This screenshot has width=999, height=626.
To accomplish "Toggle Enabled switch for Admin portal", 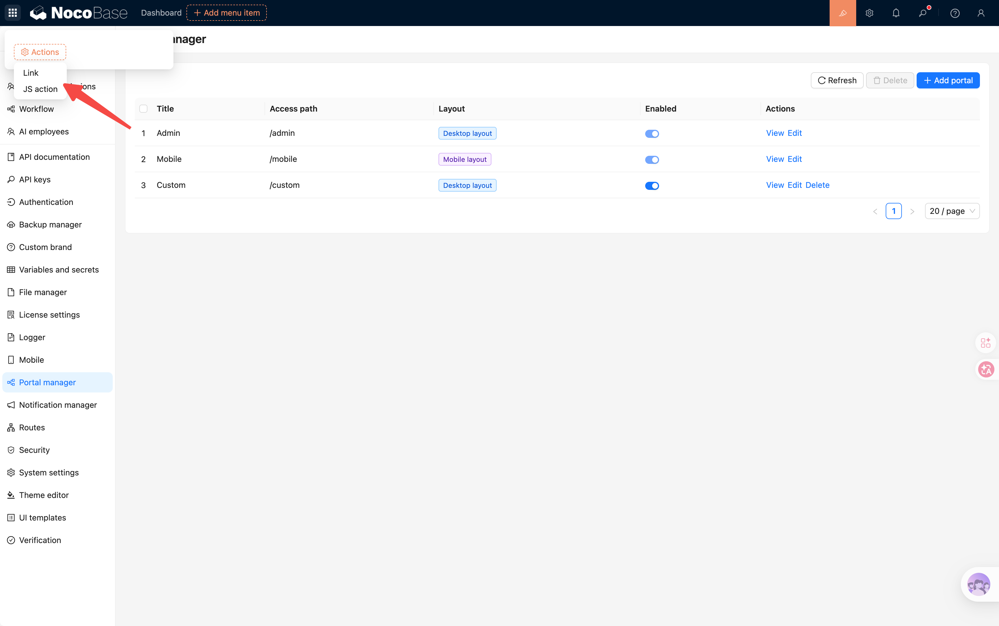I will [652, 133].
